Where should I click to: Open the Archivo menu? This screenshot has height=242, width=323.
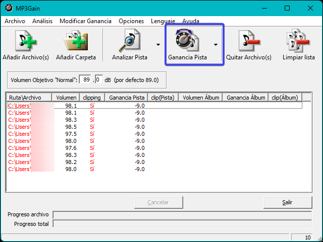point(15,21)
